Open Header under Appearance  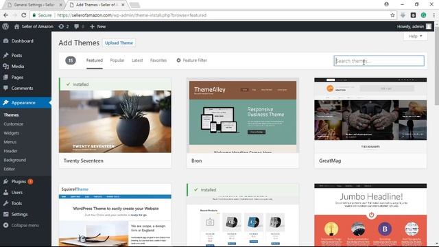[11, 151]
